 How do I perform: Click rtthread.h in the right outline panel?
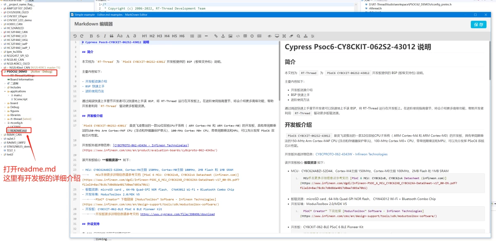point(375,8)
